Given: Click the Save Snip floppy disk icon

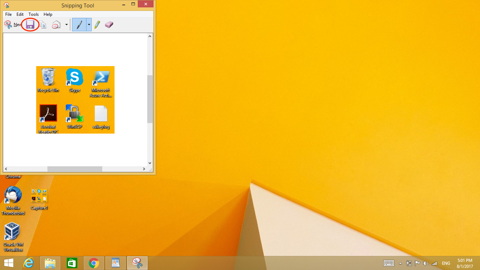Looking at the screenshot, I should (x=30, y=25).
